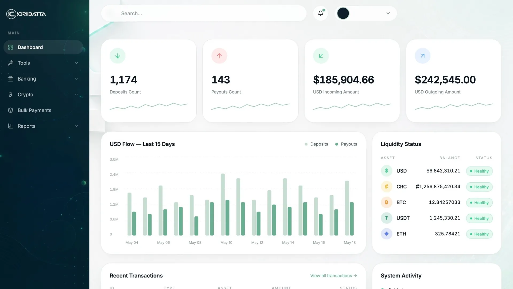The height and width of the screenshot is (289, 513).
Task: Click the USD Incoming Amount arrow icon
Action: pos(321,56)
